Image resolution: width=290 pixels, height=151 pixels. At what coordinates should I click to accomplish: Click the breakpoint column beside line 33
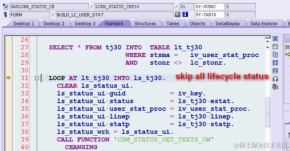tap(8, 94)
